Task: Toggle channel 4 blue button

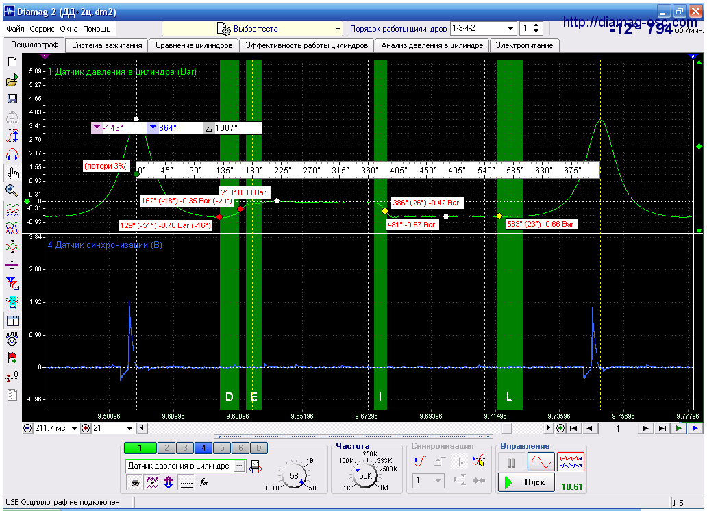Action: tap(203, 448)
